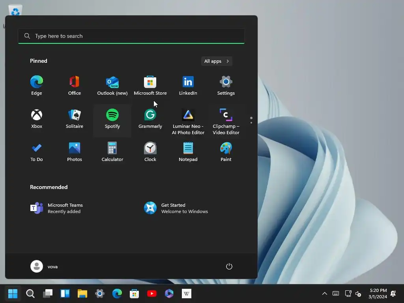Open File Explorer from taskbar

82,294
